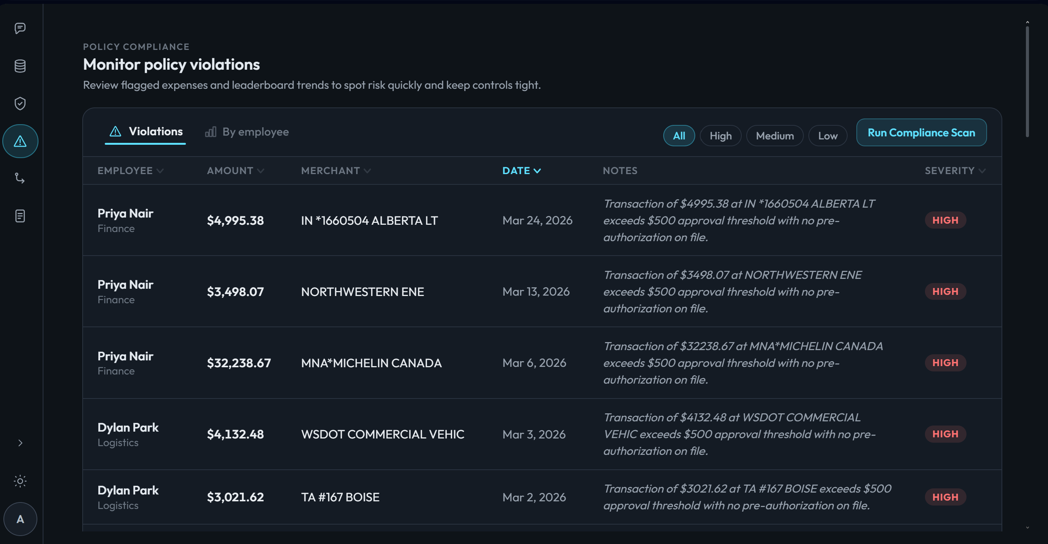Click the vertical page scrollbar
Screen dimensions: 1048x544
point(1027,82)
